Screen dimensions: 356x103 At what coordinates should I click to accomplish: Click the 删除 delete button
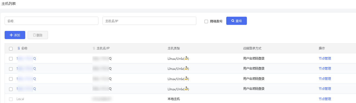38,35
